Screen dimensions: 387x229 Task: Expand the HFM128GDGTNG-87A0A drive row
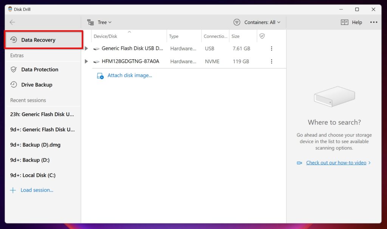pos(86,61)
